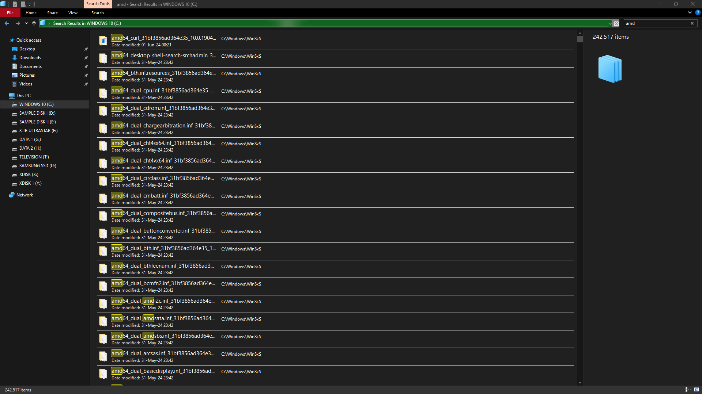The image size is (702, 394).
Task: Click the pin icon next to Desktop
Action: click(86, 49)
